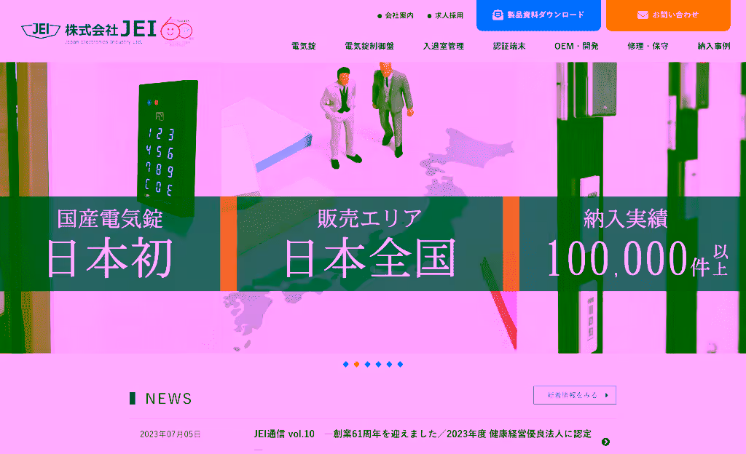
Task: Select the sixth carousel slide dot
Action: coord(400,365)
